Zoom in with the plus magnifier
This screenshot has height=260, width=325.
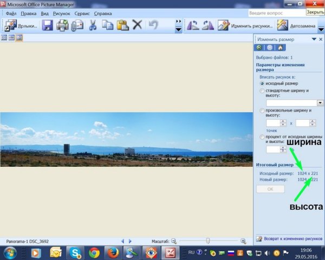(243, 241)
